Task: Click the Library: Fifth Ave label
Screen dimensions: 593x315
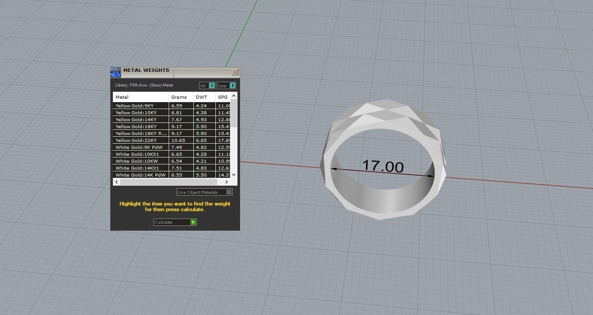Action: (x=144, y=85)
